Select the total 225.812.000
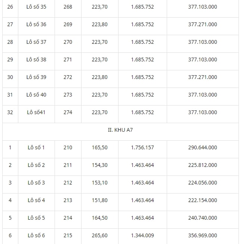Screen dimensions: 243x244 click(203, 165)
